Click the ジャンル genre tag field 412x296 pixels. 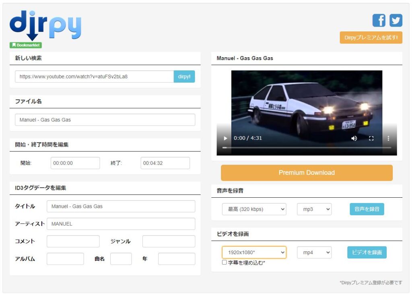[169, 241]
